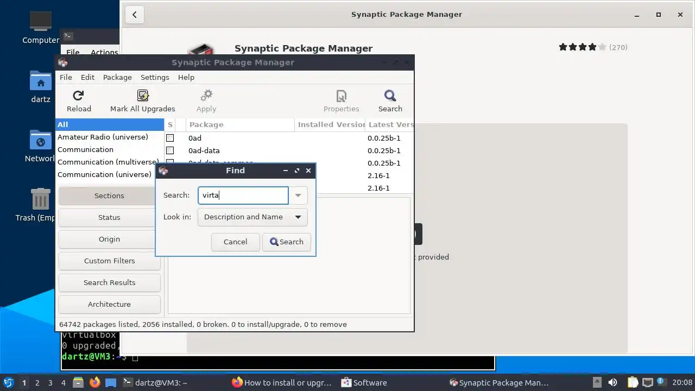Click the Origin filter button
Viewport: 695px width, 391px height.
[x=109, y=239]
